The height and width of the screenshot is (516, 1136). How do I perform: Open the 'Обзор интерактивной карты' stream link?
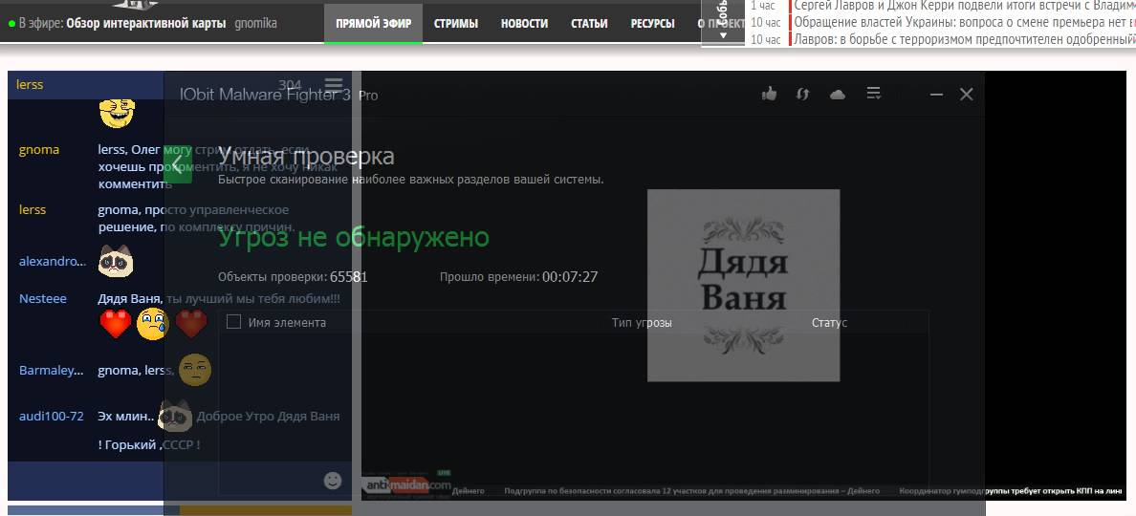pyautogui.click(x=145, y=23)
